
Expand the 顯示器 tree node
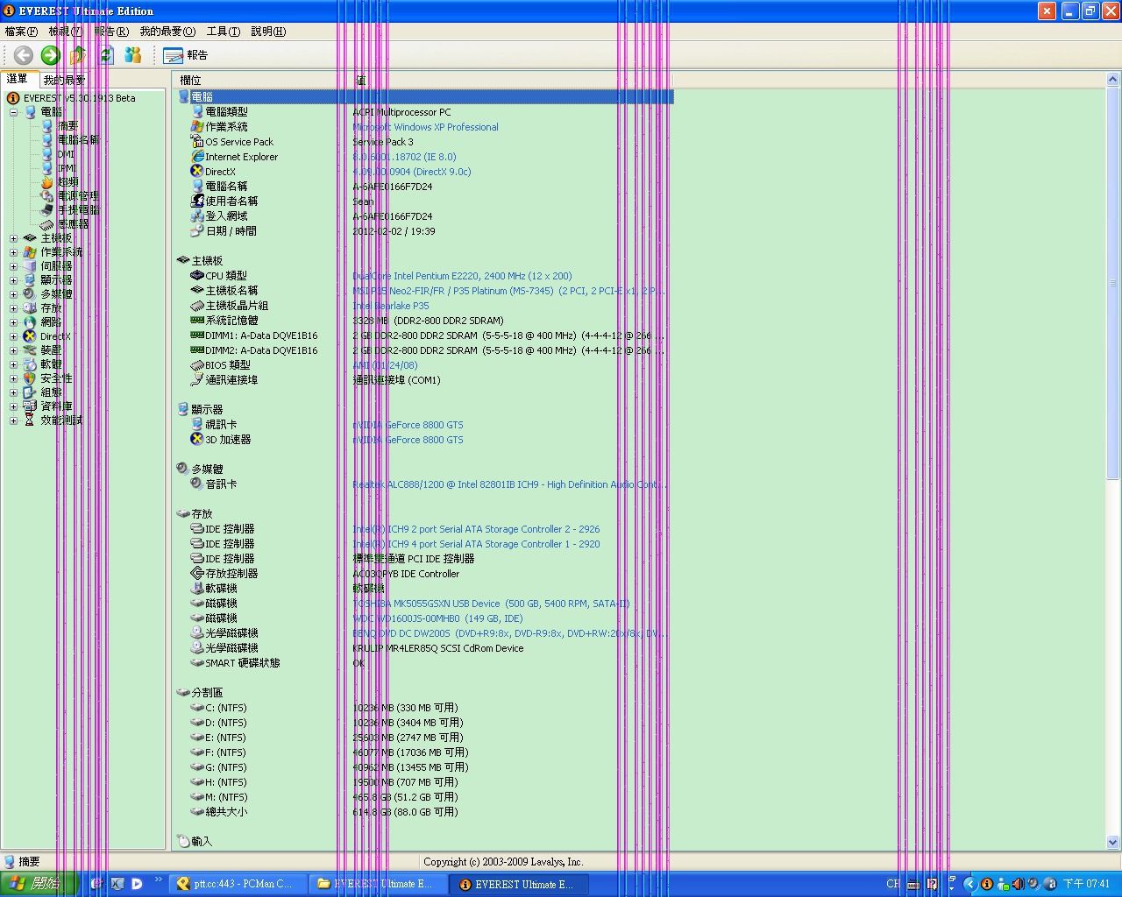pos(13,280)
